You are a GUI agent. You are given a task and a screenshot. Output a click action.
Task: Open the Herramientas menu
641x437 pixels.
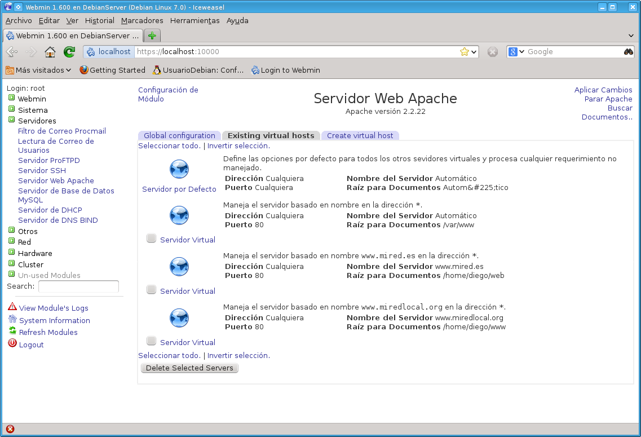[x=194, y=20]
